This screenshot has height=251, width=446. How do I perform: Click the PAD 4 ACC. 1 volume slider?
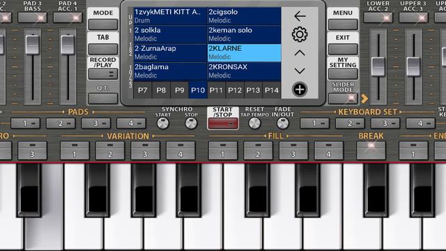click(x=68, y=45)
